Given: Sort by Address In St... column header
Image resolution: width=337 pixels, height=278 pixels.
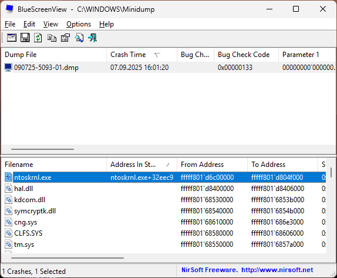Looking at the screenshot, I should click(x=141, y=165).
